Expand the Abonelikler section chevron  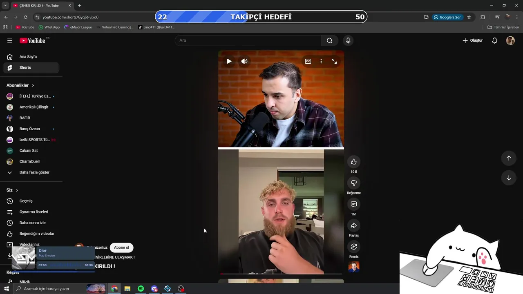click(x=33, y=85)
